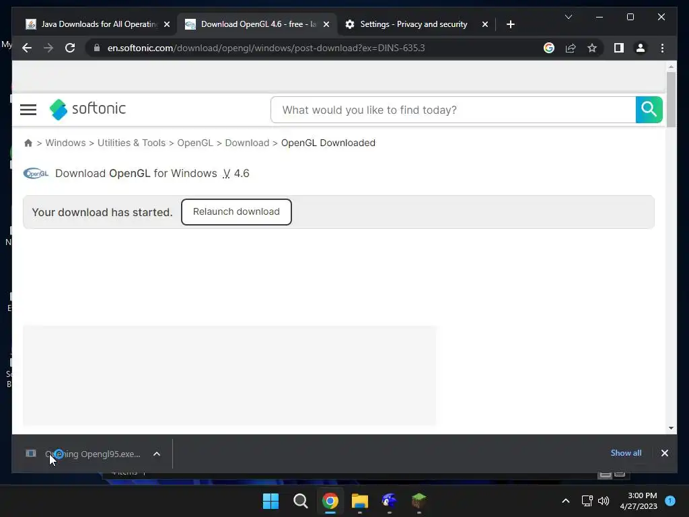Click the Relaunch download button
Image resolution: width=689 pixels, height=517 pixels.
(x=236, y=212)
